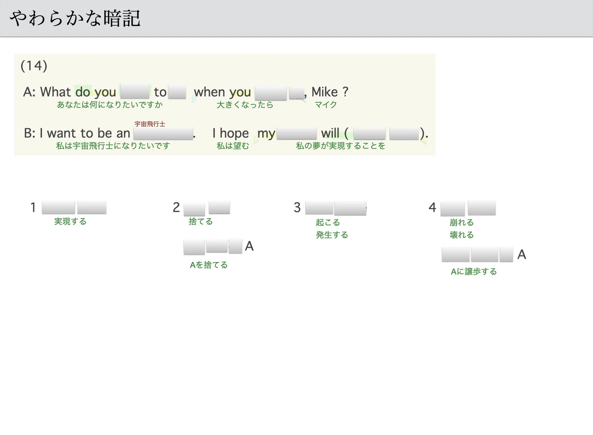Uncover first hidden word of item 3
Viewport: 593px width, 435px height.
[319, 208]
